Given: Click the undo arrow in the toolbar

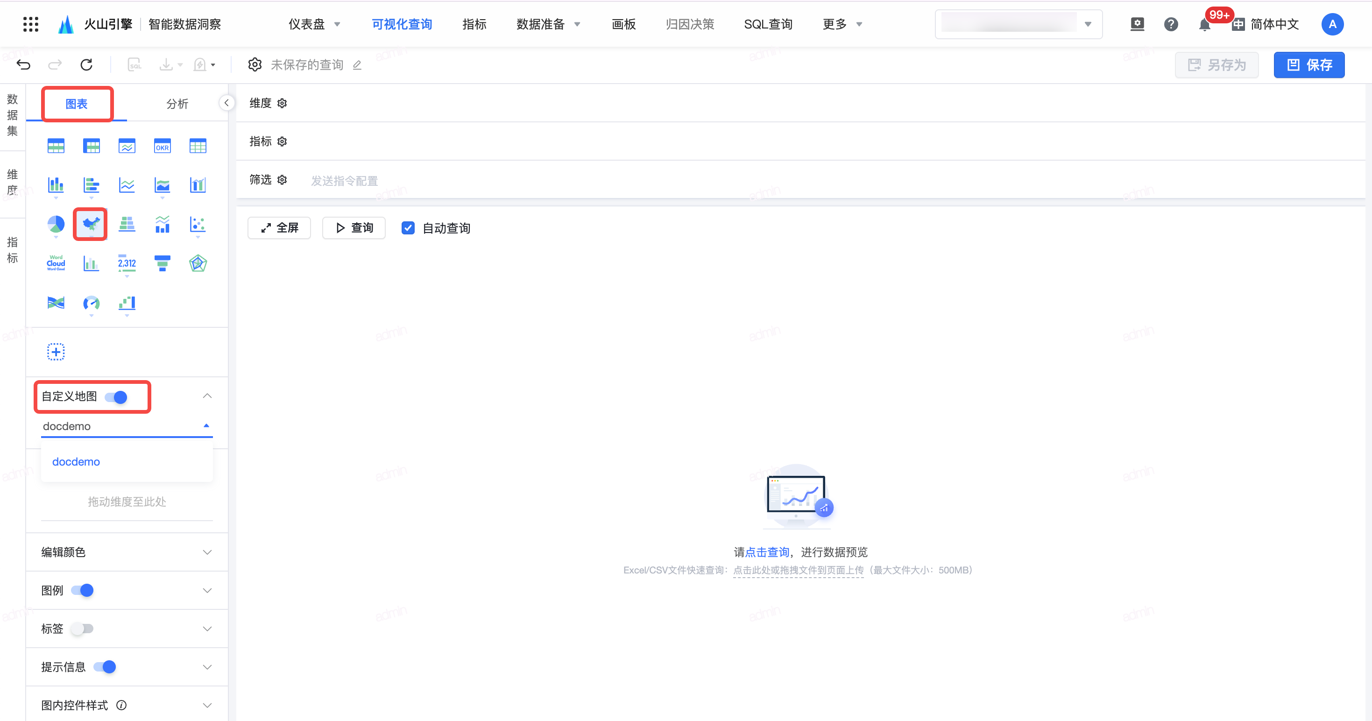Looking at the screenshot, I should [x=23, y=64].
